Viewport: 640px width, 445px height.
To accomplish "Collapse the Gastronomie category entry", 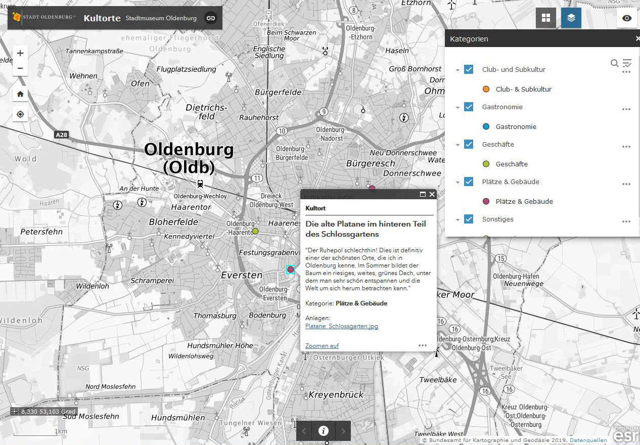I will point(458,107).
